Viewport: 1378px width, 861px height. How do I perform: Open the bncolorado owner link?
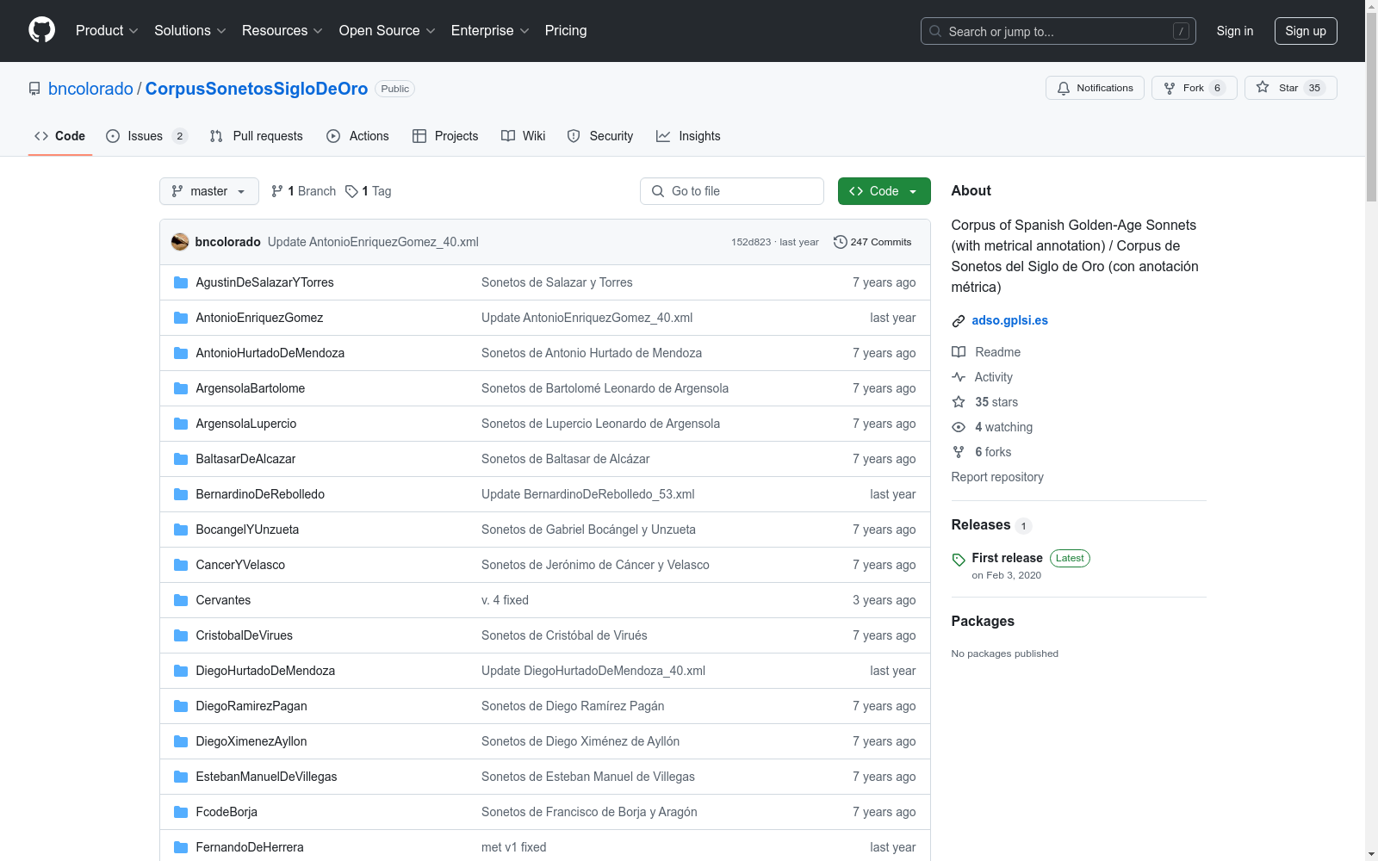tap(90, 89)
